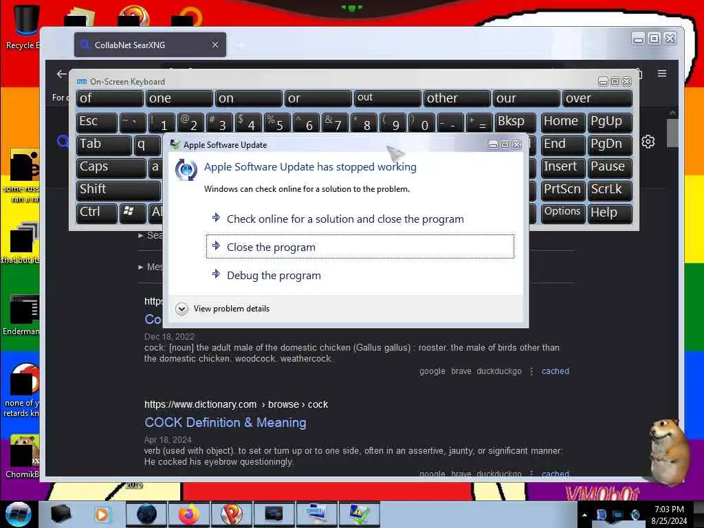Open the dark globe browser taskbar icon
This screenshot has width=704, height=528.
click(x=146, y=514)
